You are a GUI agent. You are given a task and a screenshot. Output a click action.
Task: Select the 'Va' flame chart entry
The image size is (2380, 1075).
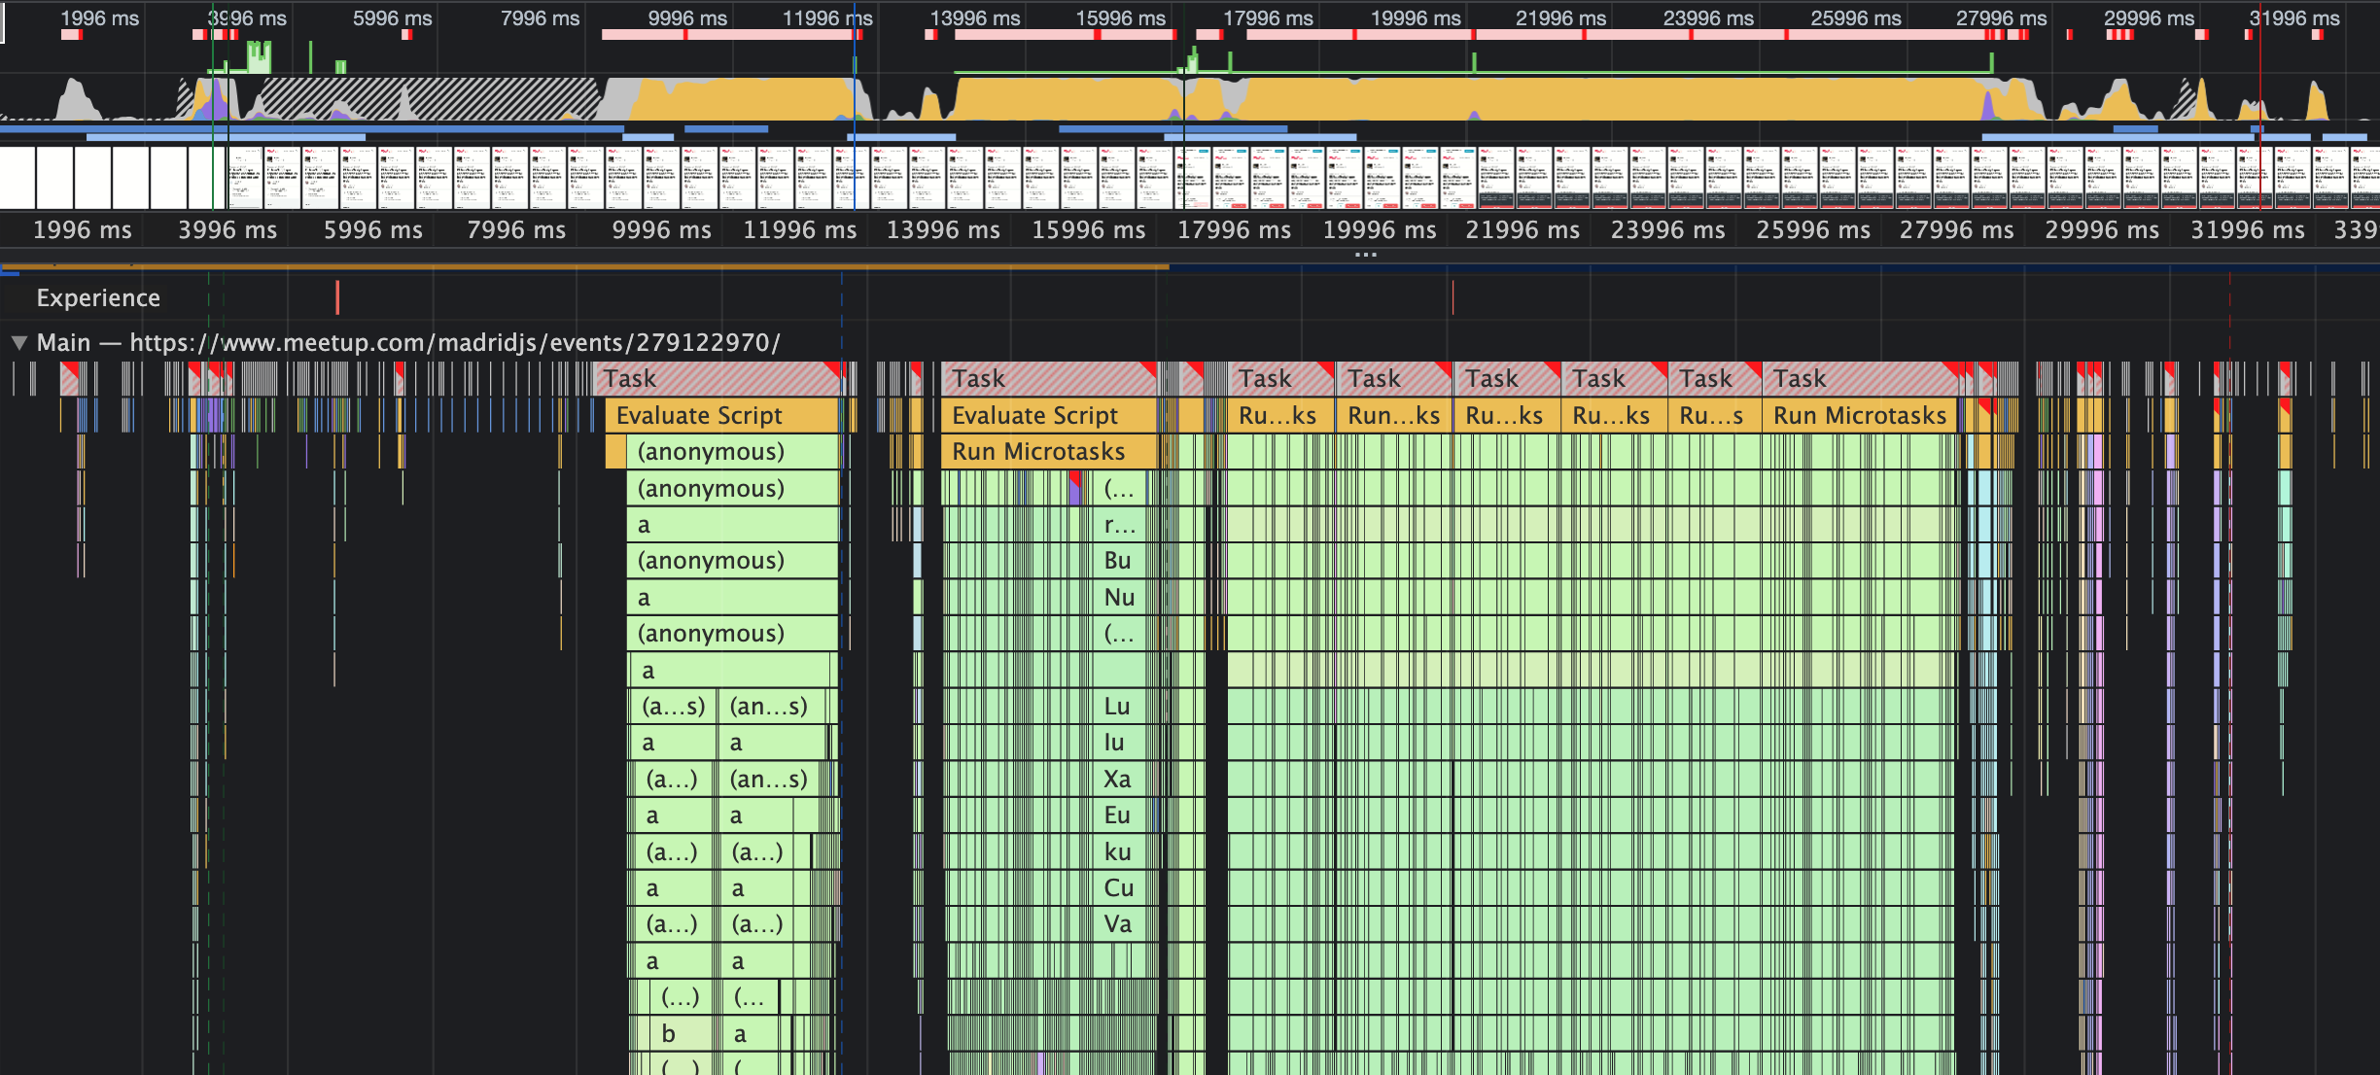pyautogui.click(x=1117, y=924)
